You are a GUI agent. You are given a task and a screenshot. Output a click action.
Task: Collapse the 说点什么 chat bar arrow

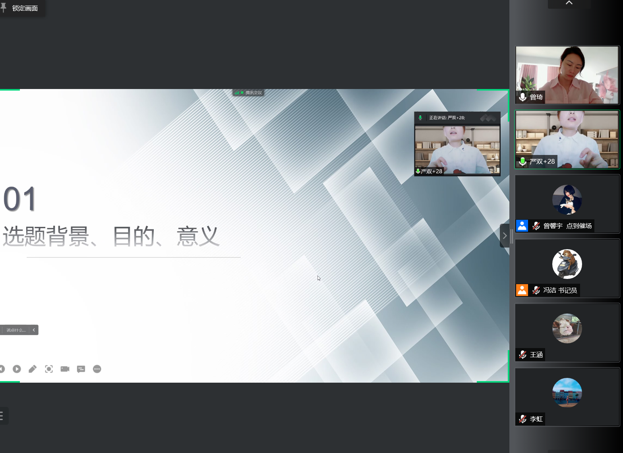pyautogui.click(x=34, y=330)
